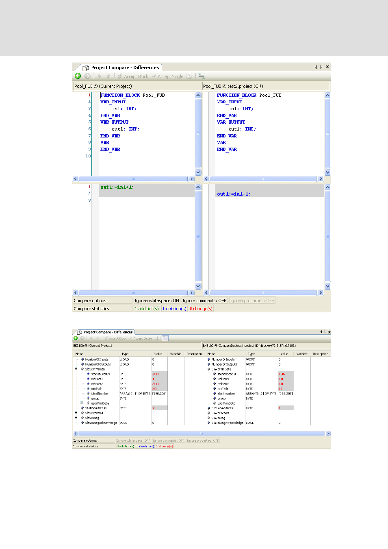Viewport: 388px width, 549px height.
Task: Click scroll-down arrow of left declaration pane
Action: [198, 172]
